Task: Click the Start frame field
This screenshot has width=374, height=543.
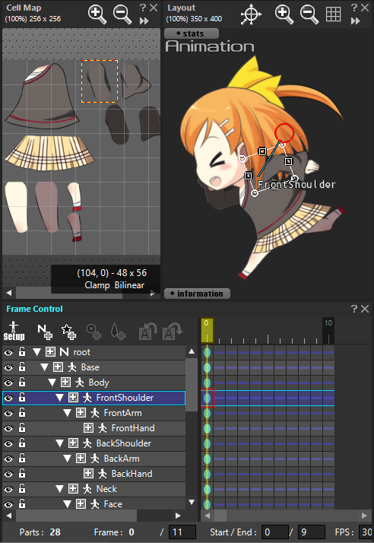Action: click(x=276, y=532)
